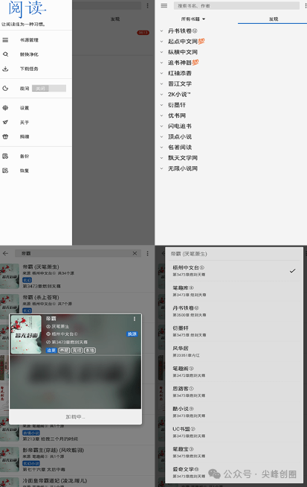Viewport: 307px width, 487px height.
Task: Open the 冷面皇帝霸道妃 search result
Action: coord(77,481)
